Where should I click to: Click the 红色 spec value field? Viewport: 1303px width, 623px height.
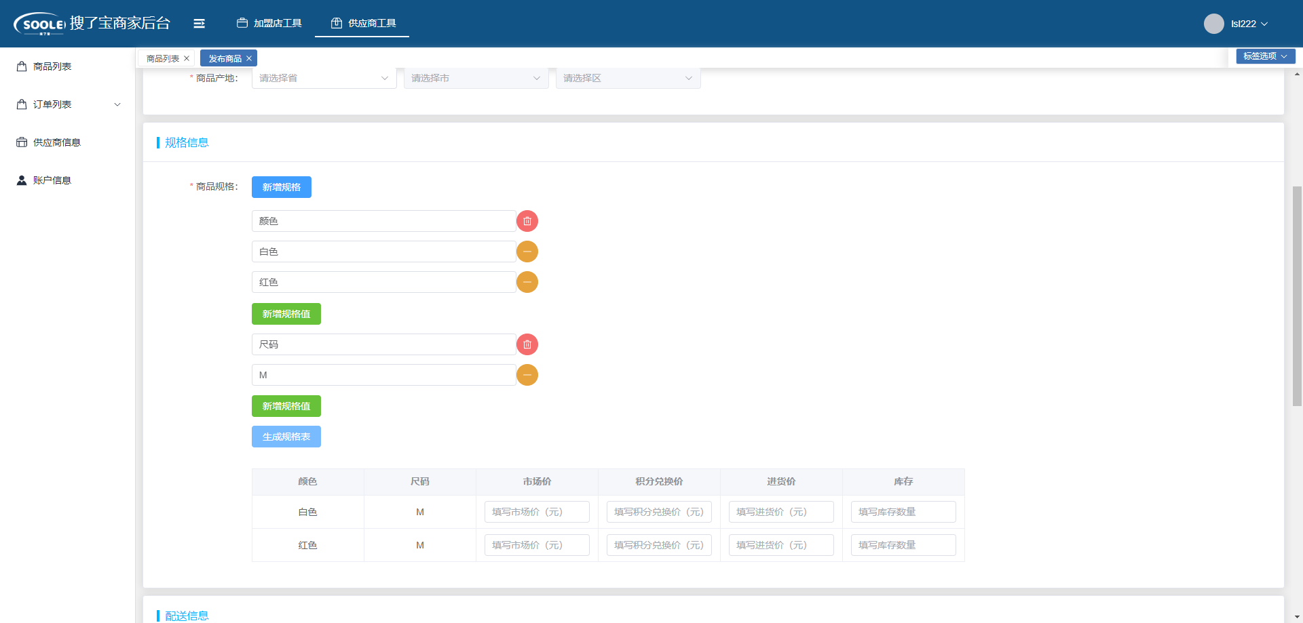(383, 282)
